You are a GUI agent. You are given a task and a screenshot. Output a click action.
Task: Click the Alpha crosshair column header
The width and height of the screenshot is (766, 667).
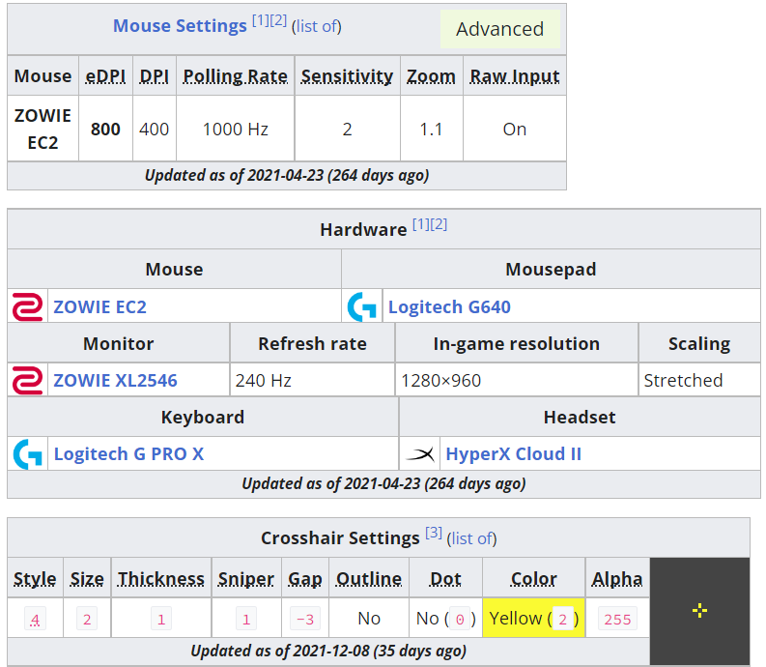click(617, 579)
